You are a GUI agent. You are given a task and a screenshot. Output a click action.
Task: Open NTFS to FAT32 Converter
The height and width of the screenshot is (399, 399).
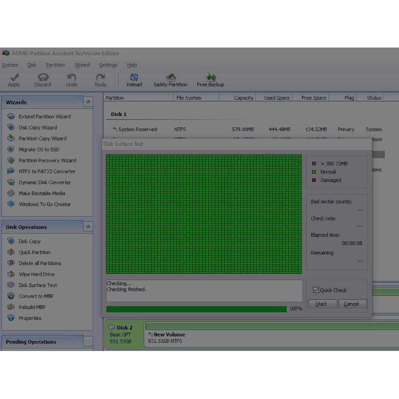pyautogui.click(x=42, y=171)
